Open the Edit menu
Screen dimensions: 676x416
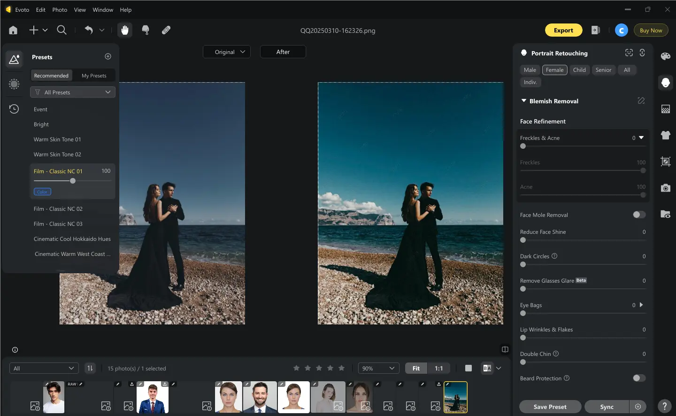coord(41,9)
